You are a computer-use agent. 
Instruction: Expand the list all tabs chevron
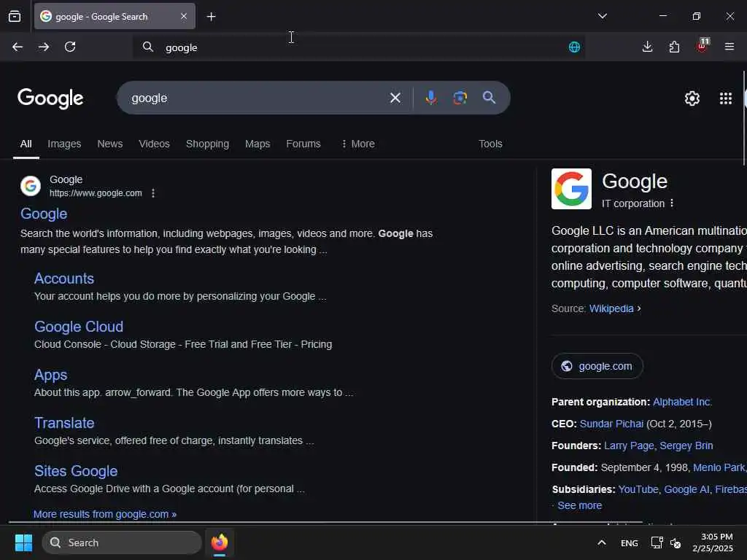point(603,16)
